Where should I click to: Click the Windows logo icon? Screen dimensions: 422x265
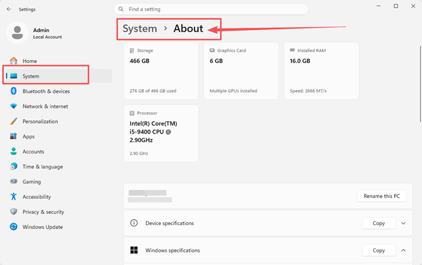(134, 250)
